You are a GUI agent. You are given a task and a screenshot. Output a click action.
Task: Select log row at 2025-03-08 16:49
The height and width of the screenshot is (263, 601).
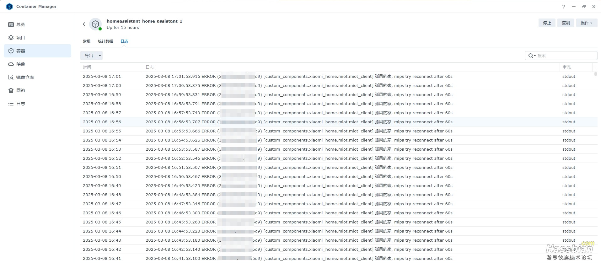point(339,185)
